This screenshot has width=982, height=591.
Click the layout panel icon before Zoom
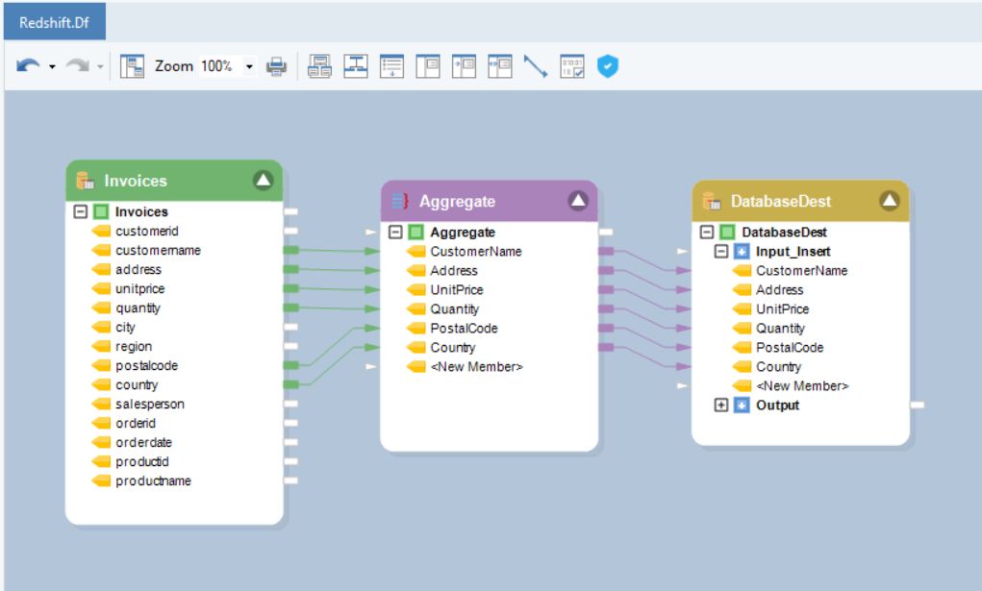(x=132, y=66)
